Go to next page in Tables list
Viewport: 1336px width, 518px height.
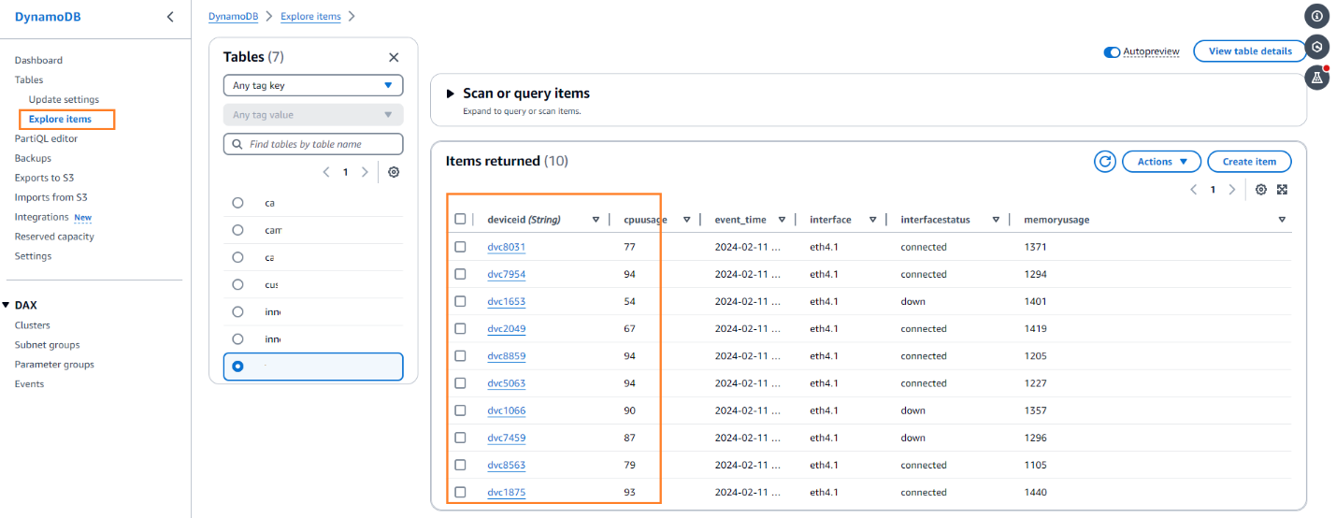(x=365, y=172)
